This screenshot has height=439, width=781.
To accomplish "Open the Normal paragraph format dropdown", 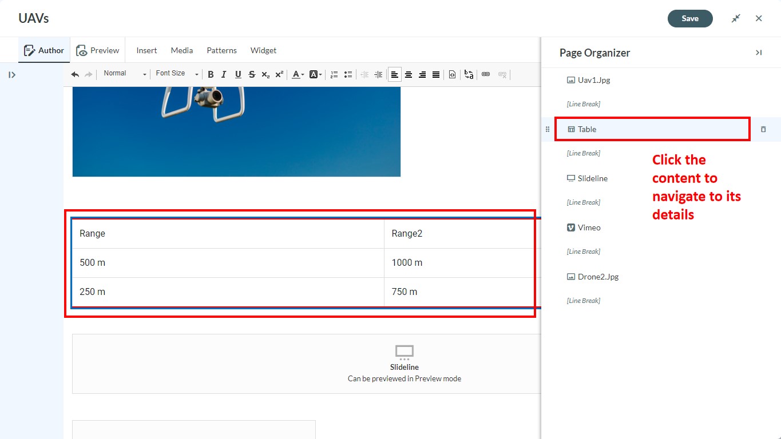I will point(125,74).
